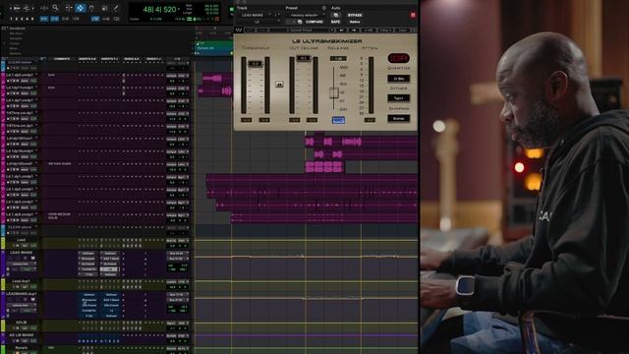629x354 pixels.
Task: Open the Quantize 24 Bits selector
Action: (x=398, y=79)
